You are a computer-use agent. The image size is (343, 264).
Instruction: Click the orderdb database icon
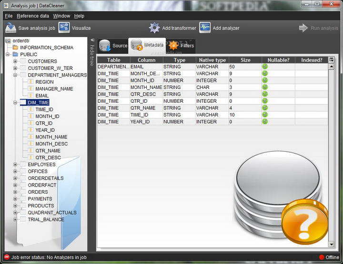8,40
